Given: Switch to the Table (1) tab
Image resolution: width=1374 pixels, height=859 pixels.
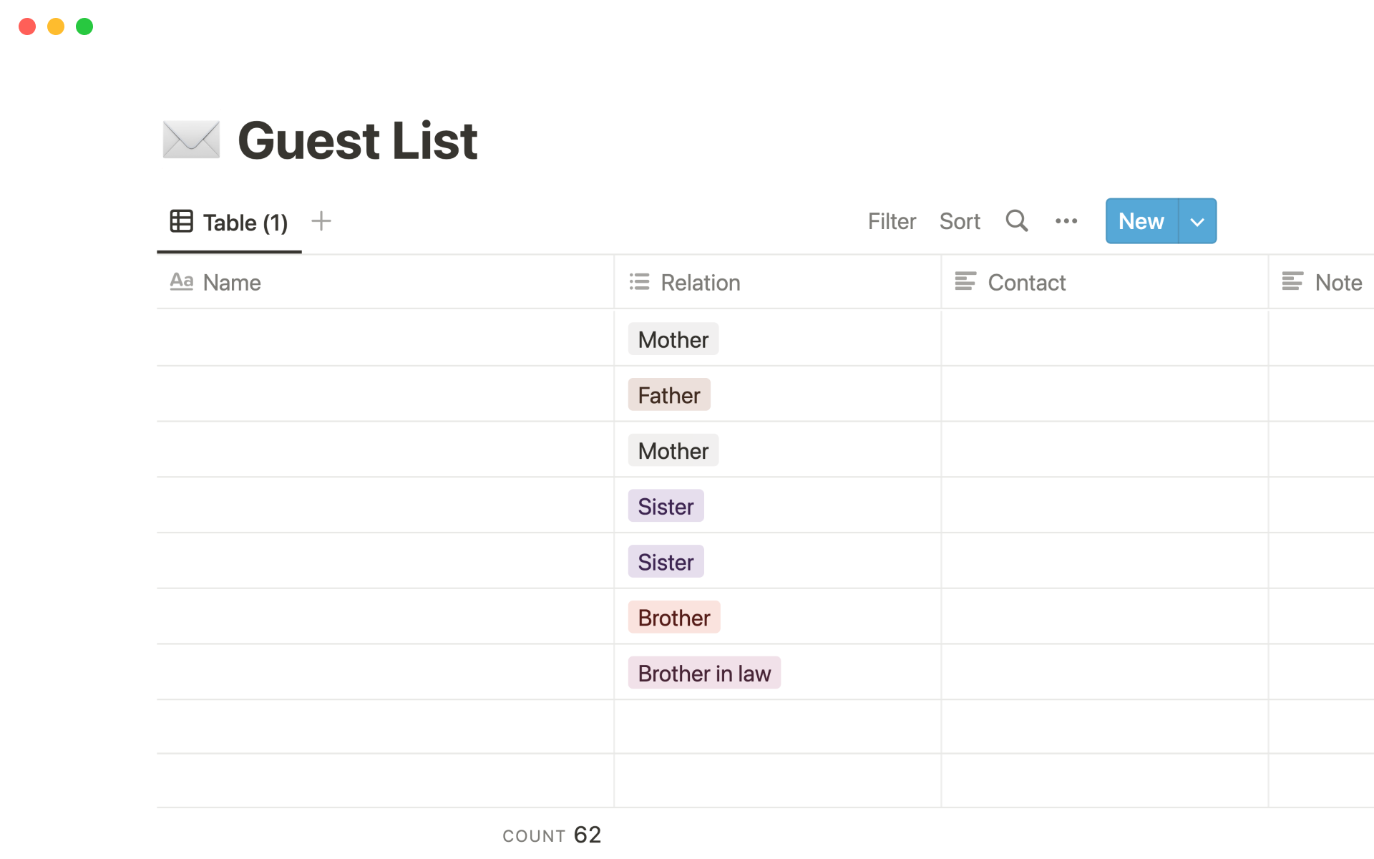Looking at the screenshot, I should pyautogui.click(x=229, y=222).
